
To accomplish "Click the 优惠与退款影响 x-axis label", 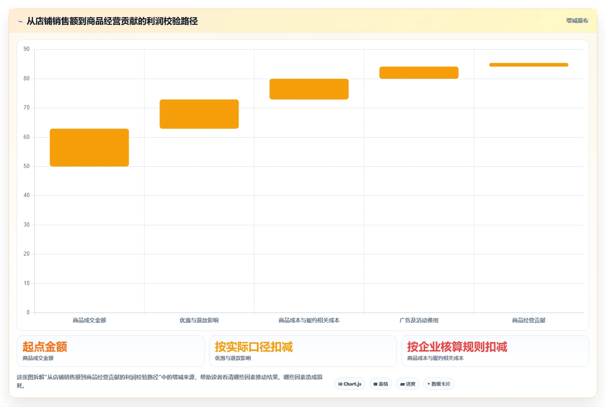I will 199,320.
